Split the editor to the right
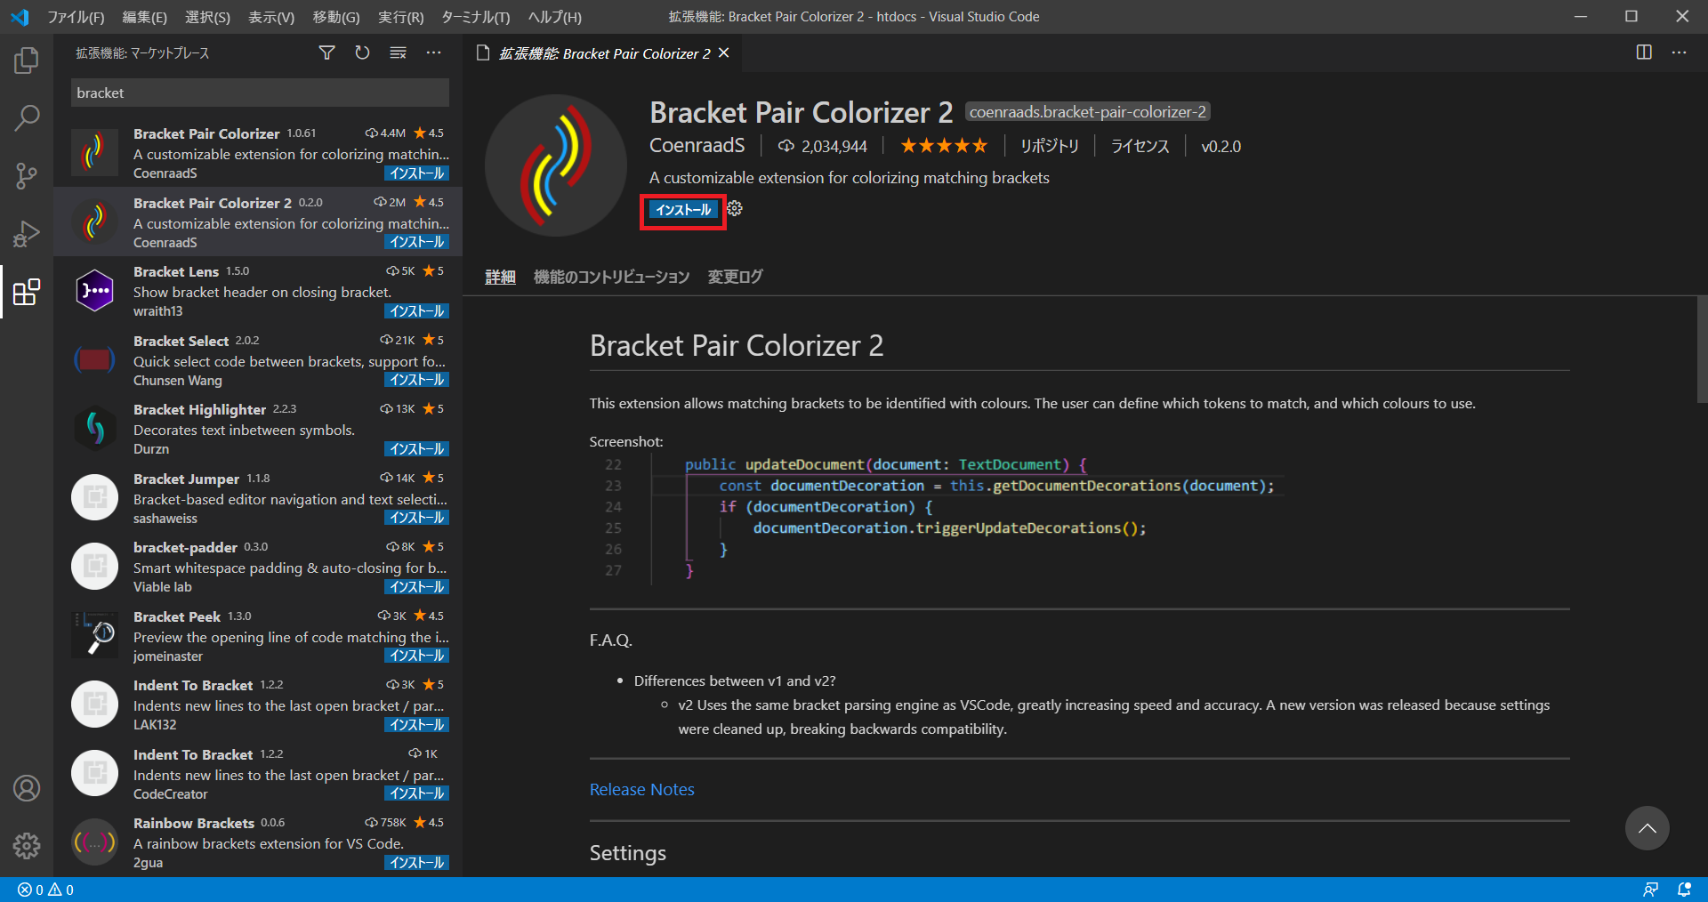The image size is (1708, 902). point(1644,52)
